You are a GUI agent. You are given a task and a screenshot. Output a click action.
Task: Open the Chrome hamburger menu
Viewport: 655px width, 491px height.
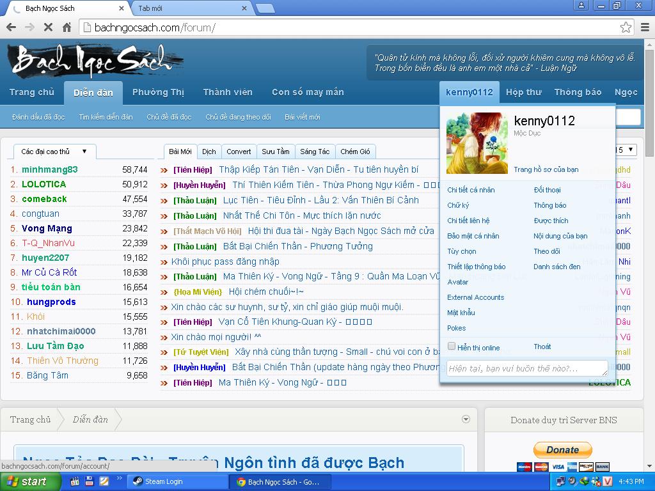coord(645,27)
